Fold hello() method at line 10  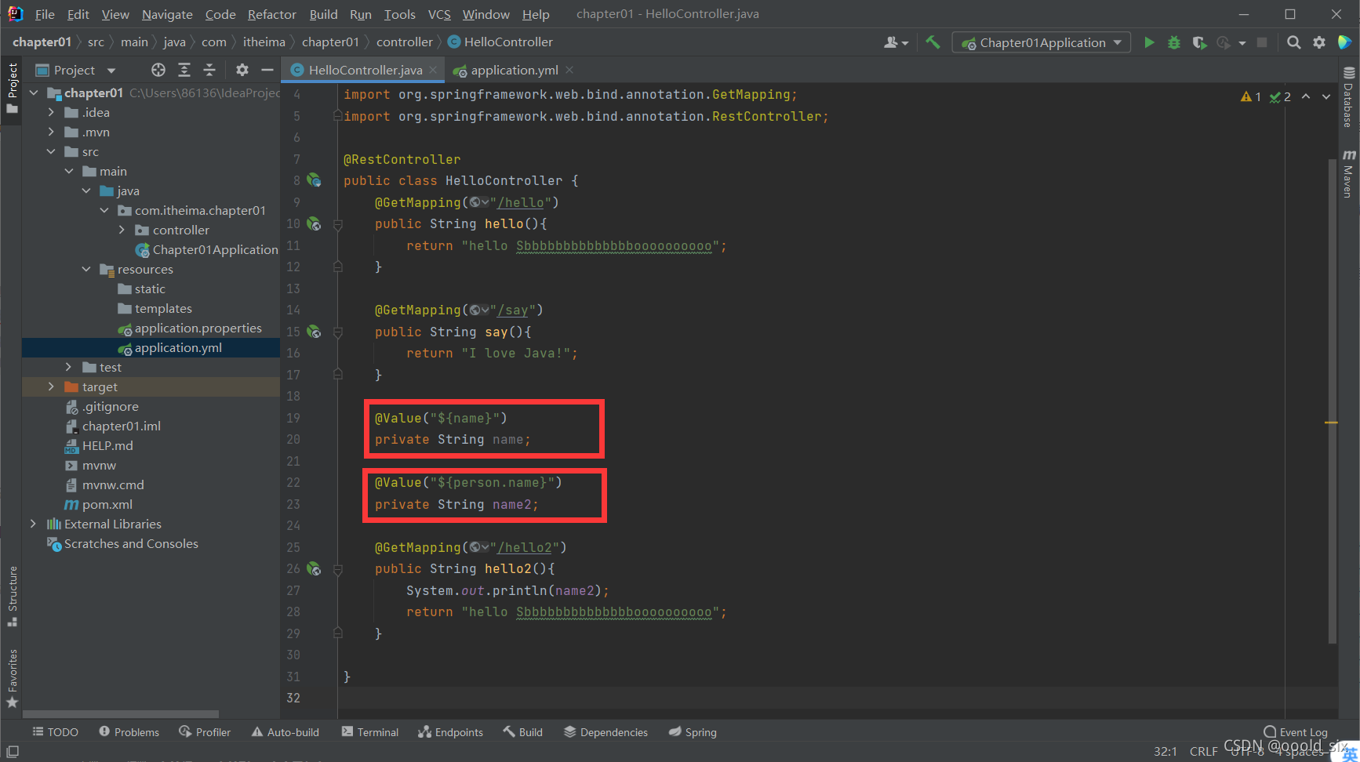(338, 224)
